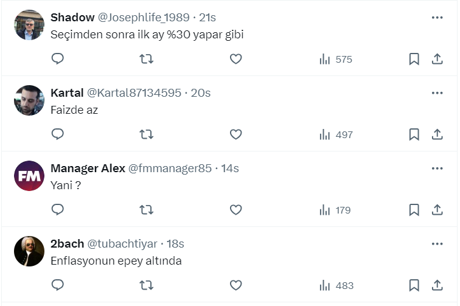Screen dimensions: 460x306
Task: Share Kartal's tweet
Action: [437, 134]
